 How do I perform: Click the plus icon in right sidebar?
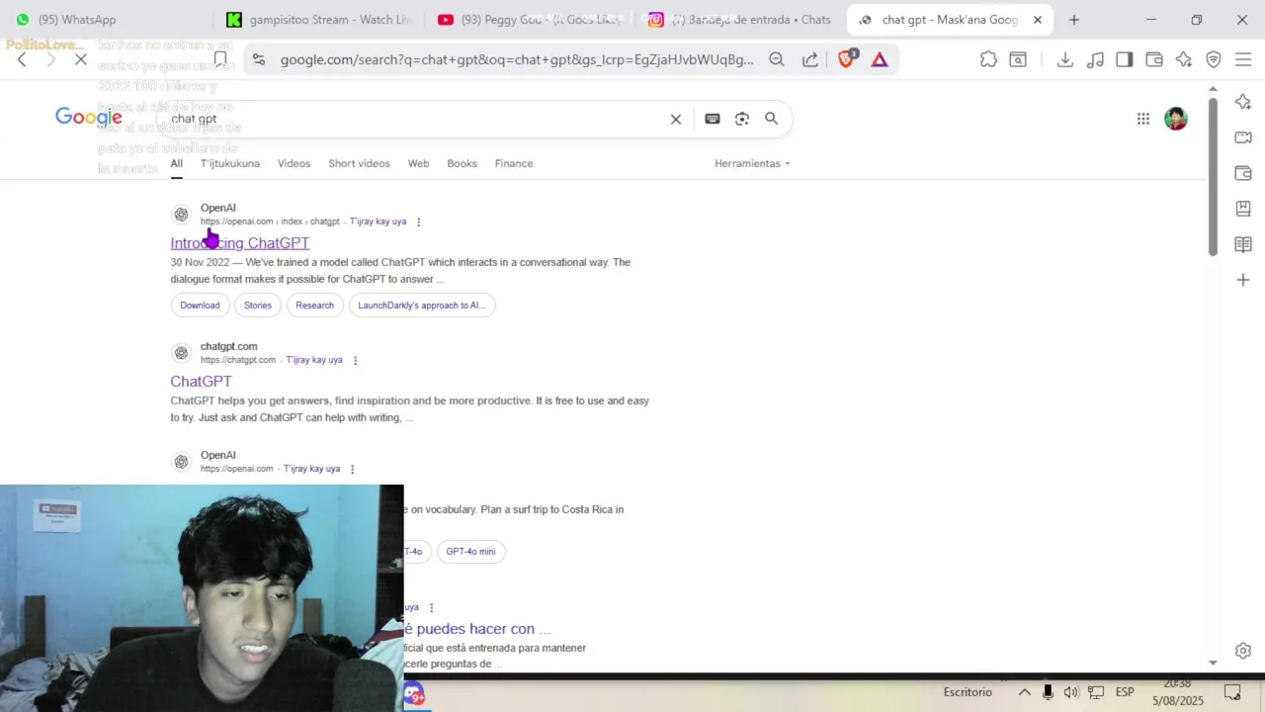click(1243, 280)
